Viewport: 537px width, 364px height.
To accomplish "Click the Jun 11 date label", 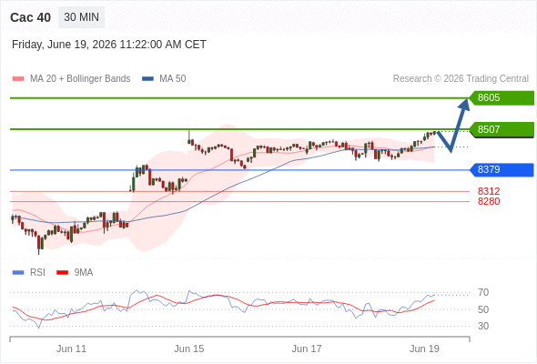I will [x=71, y=349].
